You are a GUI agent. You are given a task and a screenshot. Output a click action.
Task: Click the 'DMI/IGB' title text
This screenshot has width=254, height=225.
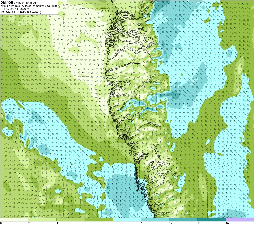(x=7, y=3)
